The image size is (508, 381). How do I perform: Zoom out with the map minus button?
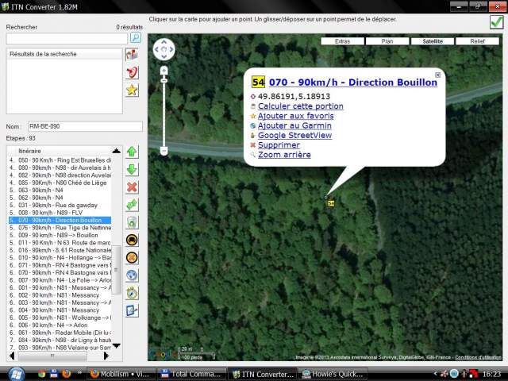(164, 151)
